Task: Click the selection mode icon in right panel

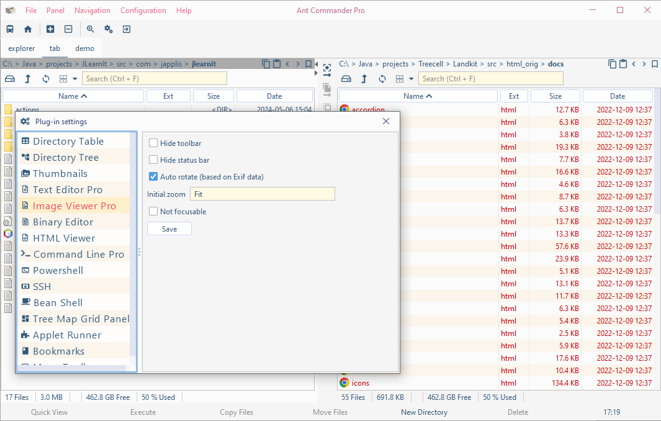Action: [x=400, y=79]
